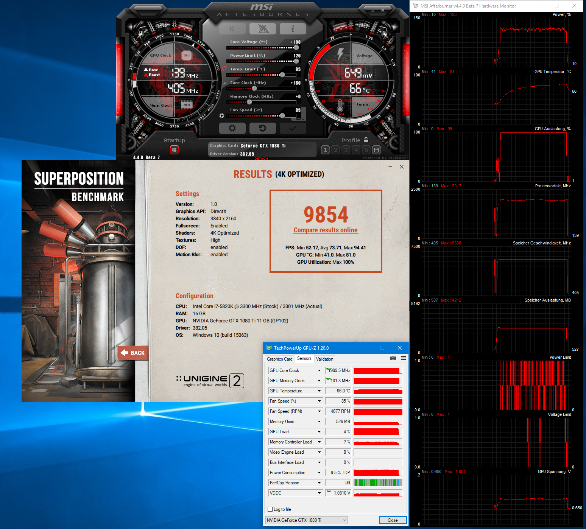The image size is (586, 529).
Task: Expand the GPU Load sensor dropdown
Action: (x=319, y=432)
